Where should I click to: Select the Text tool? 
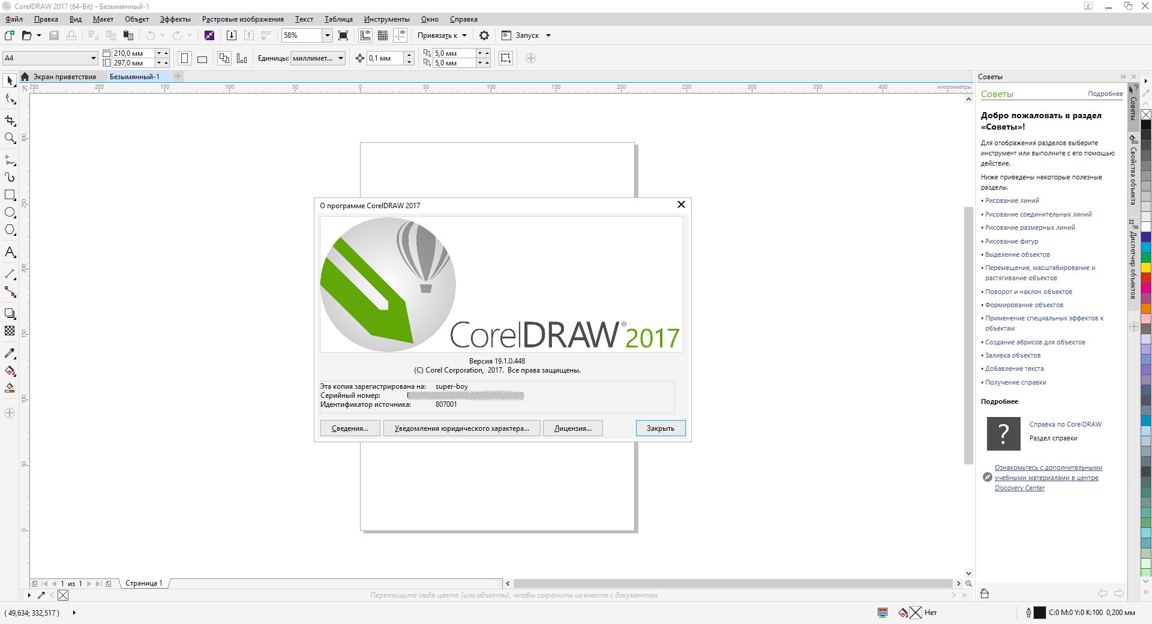[x=10, y=252]
